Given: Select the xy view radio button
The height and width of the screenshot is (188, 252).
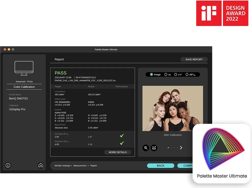Looking at the screenshot, I should point(166,74).
